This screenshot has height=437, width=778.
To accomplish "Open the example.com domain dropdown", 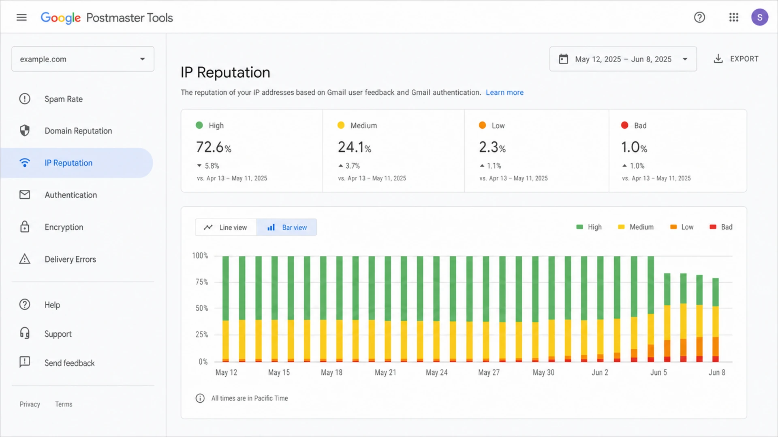I will (x=83, y=59).
